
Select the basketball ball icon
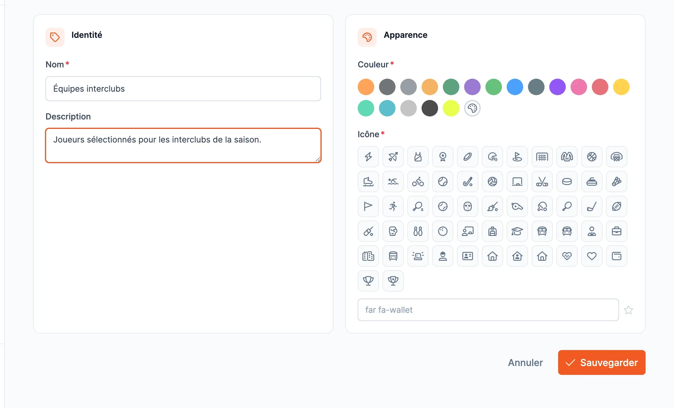point(592,156)
